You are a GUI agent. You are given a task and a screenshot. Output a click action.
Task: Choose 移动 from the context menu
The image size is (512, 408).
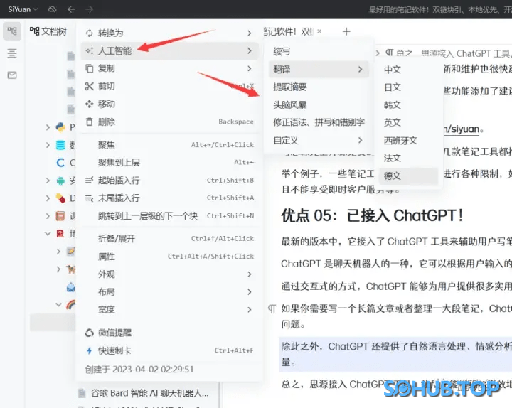coord(169,104)
